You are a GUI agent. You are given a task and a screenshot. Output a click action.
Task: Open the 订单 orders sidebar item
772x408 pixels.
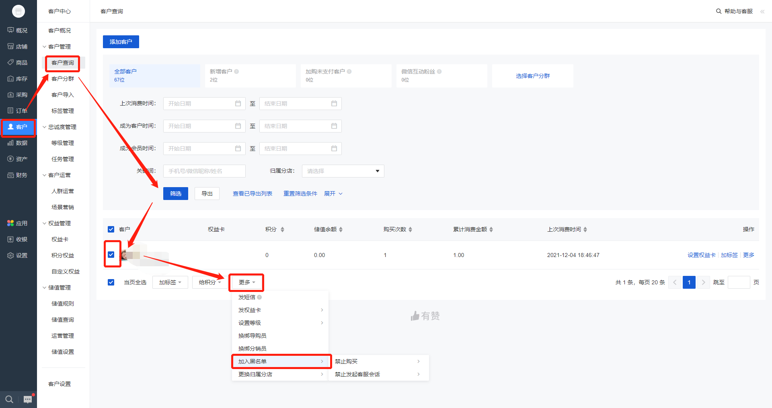(18, 111)
